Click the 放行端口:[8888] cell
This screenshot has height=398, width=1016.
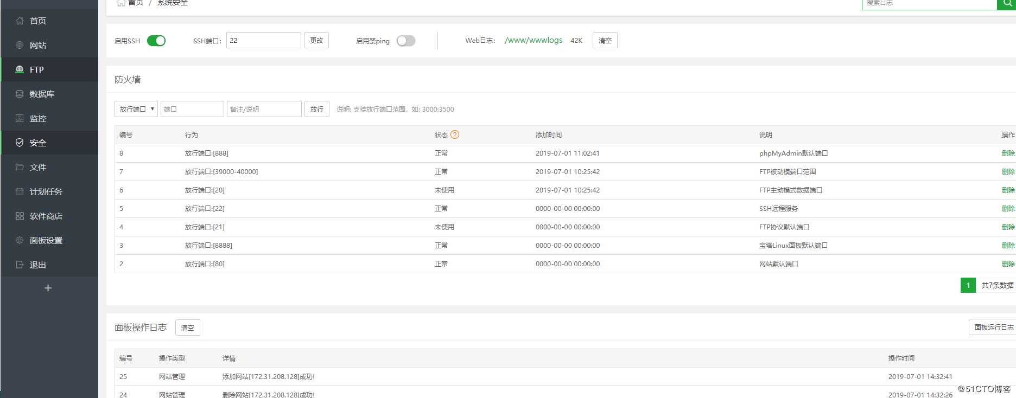[x=208, y=245]
